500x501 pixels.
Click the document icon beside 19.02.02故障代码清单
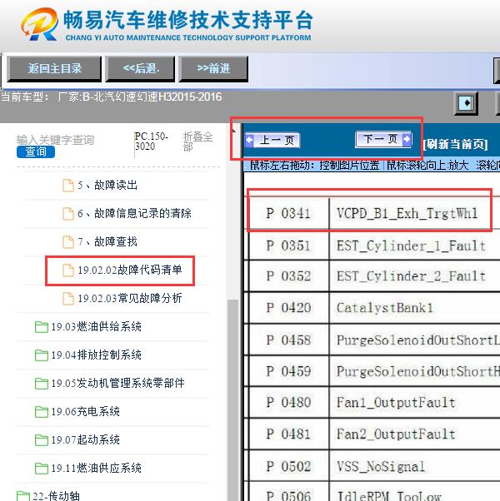68,270
